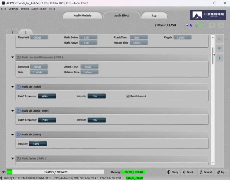Toggle power icon for Music Low Level Compressor
230x180 pixels.
coord(18,57)
